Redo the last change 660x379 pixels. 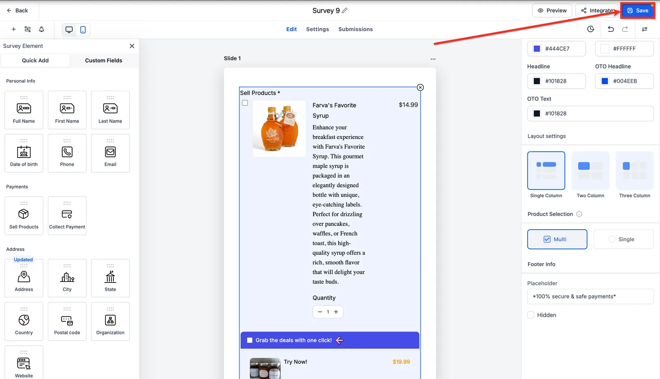pyautogui.click(x=625, y=29)
